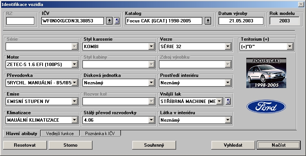Click the Datum výroby date field

240,21
